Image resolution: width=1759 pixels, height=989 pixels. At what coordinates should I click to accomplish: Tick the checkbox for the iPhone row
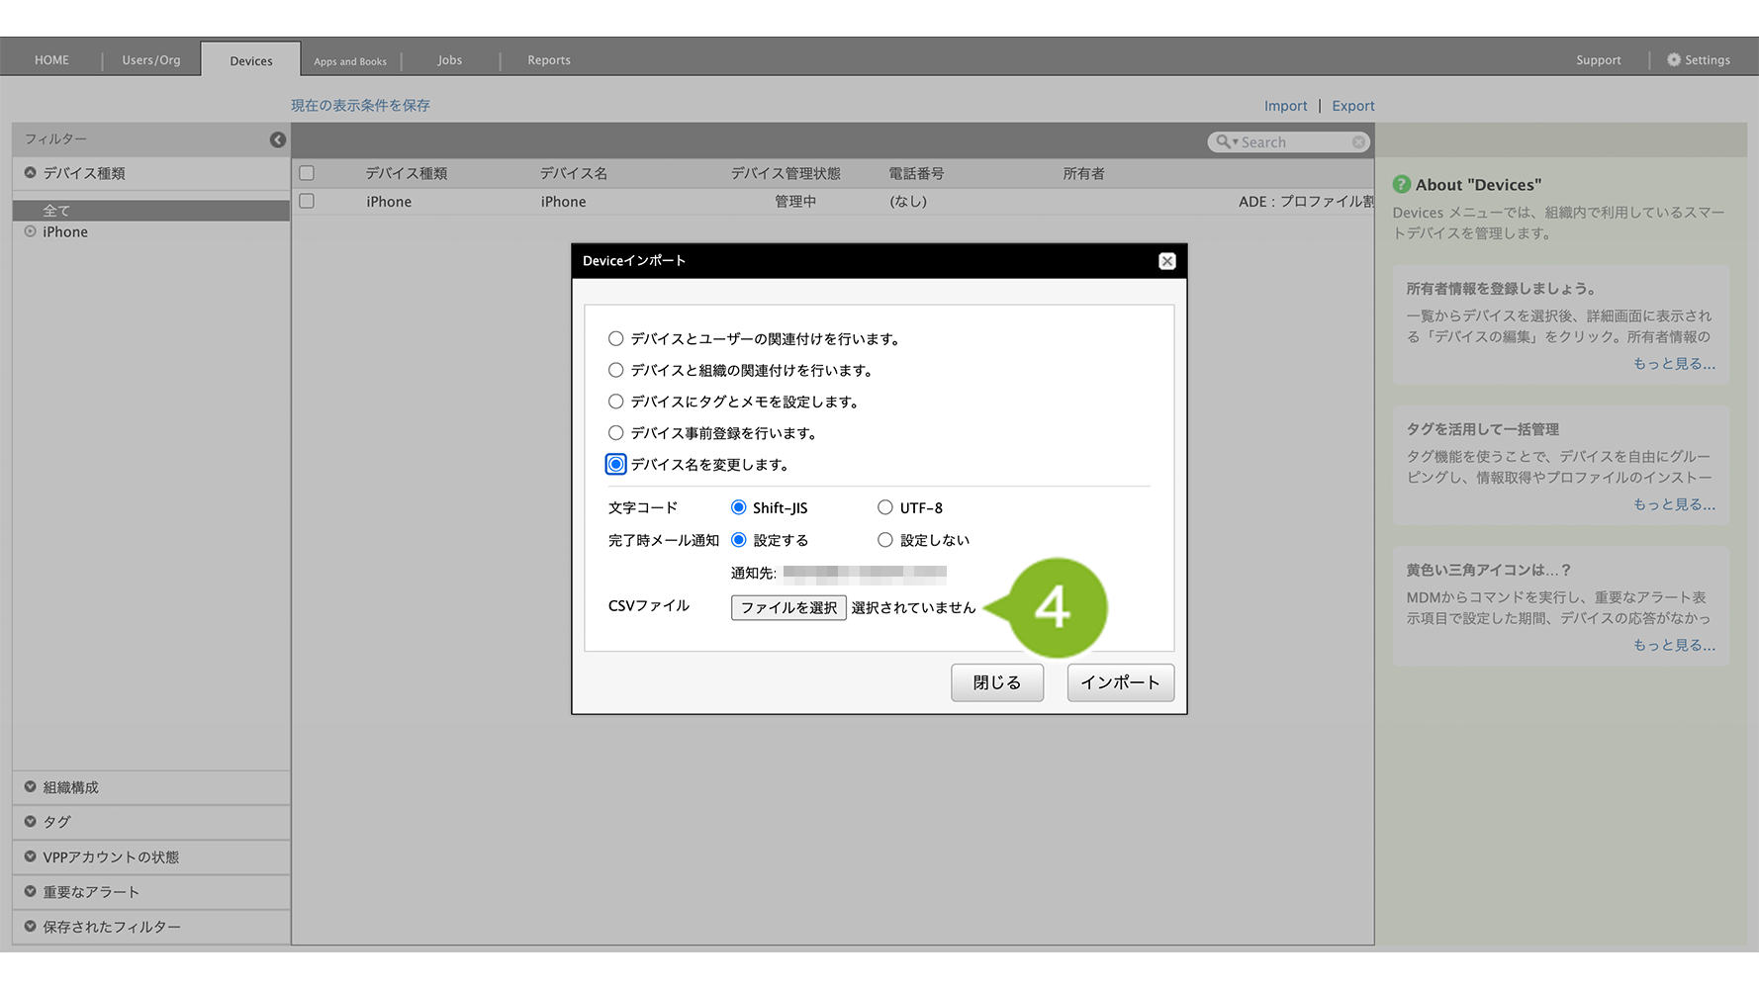tap(307, 202)
